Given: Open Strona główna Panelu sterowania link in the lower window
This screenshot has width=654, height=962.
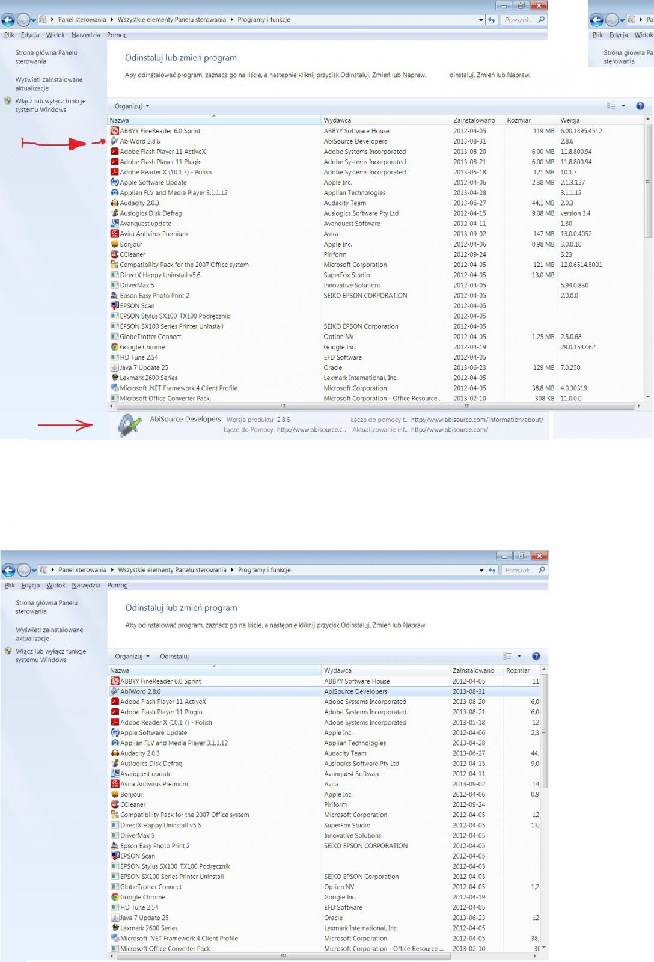Looking at the screenshot, I should tap(47, 607).
